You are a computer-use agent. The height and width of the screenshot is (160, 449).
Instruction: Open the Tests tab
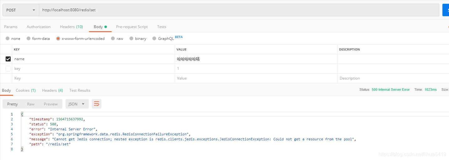coord(162,27)
